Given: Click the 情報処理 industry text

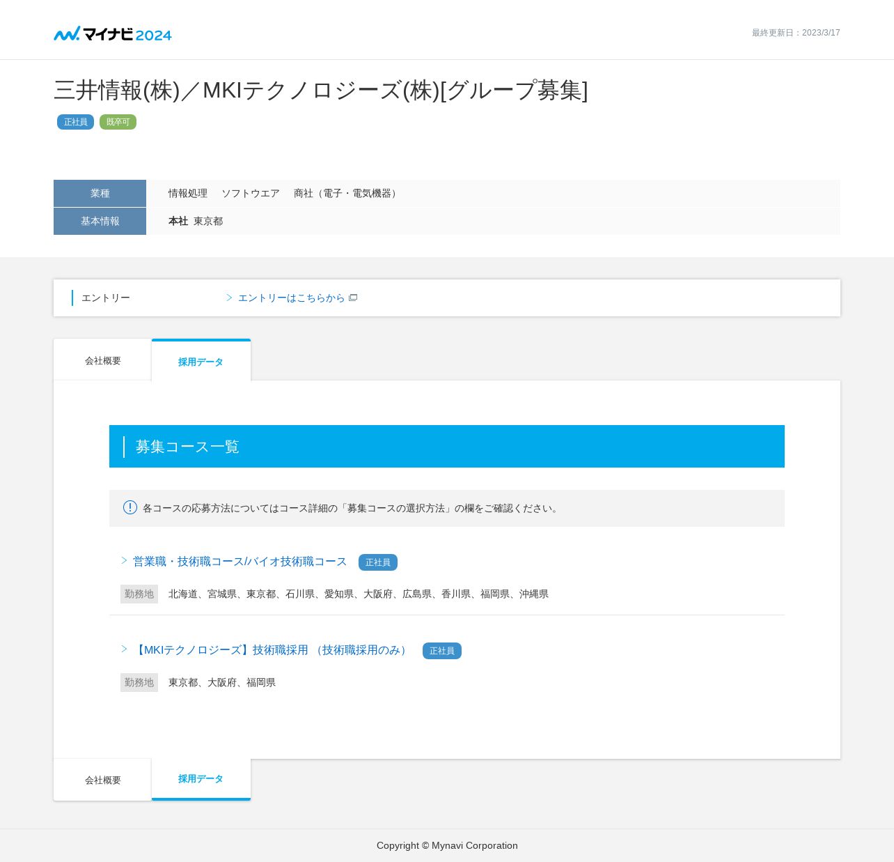Looking at the screenshot, I should tap(188, 193).
